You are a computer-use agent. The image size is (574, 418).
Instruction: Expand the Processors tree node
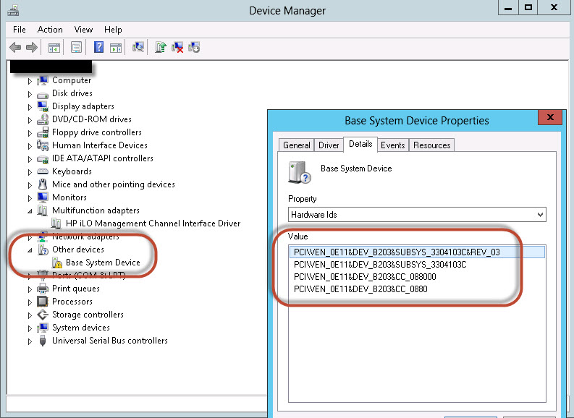[30, 302]
